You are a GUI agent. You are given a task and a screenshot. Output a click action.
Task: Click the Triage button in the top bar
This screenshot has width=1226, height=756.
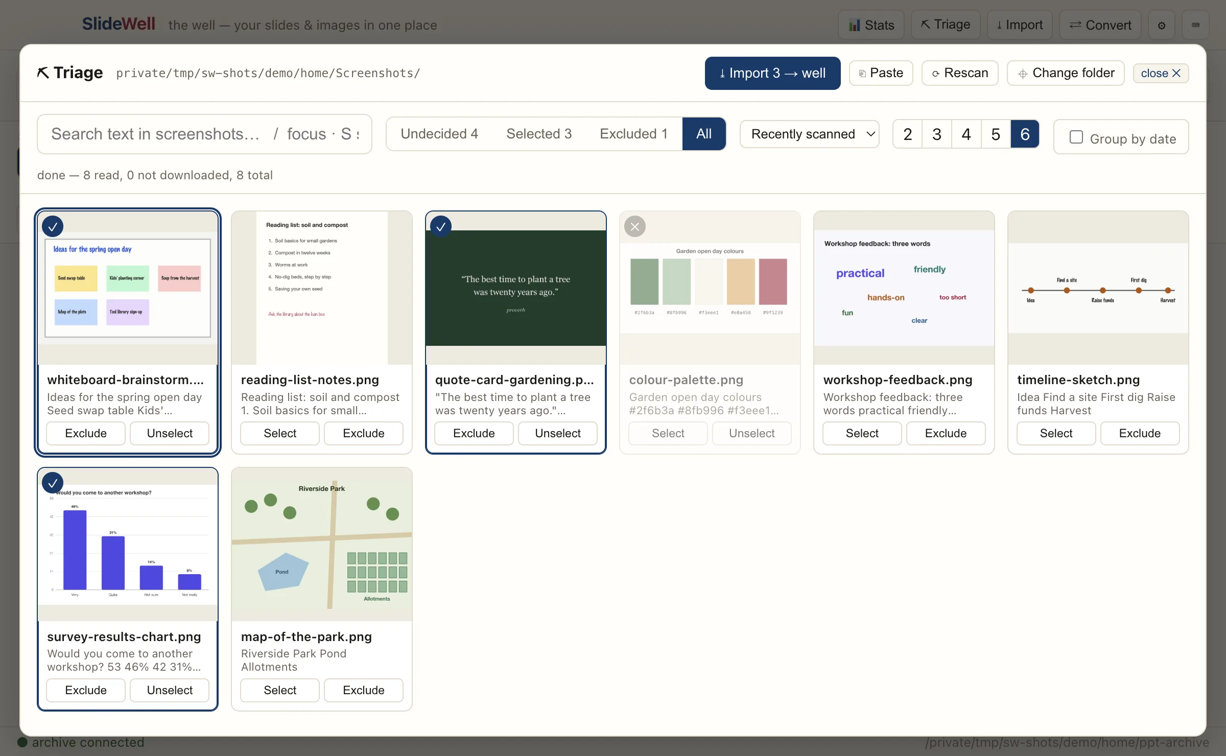point(946,25)
